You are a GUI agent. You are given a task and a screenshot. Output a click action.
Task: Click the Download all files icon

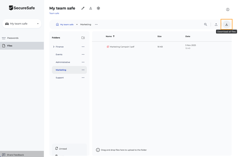(x=227, y=24)
